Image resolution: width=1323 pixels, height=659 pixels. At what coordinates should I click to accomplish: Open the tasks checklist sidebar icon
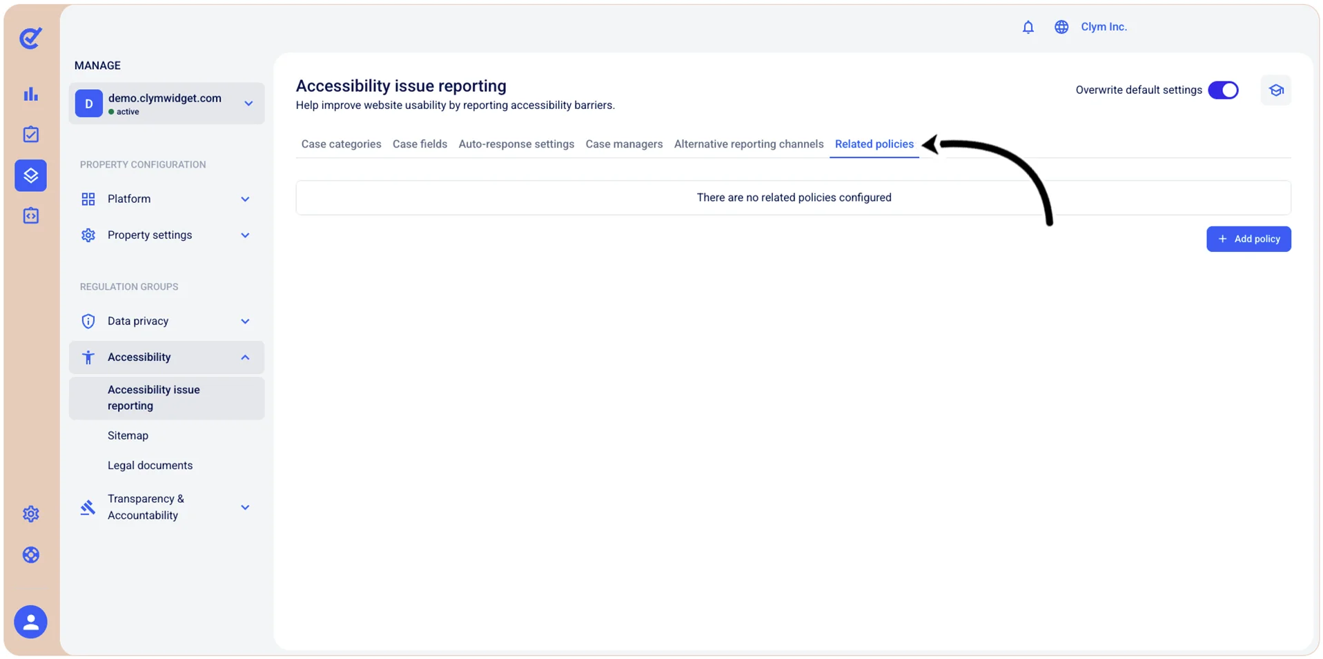click(30, 135)
